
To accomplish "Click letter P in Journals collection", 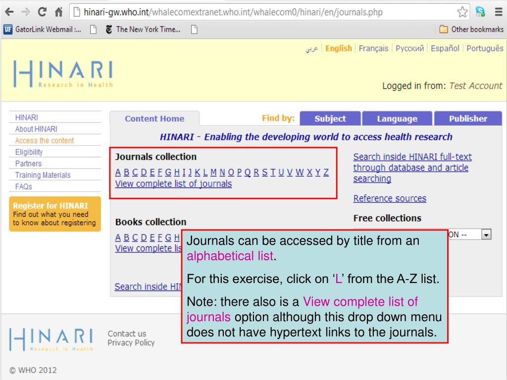I will tap(239, 173).
